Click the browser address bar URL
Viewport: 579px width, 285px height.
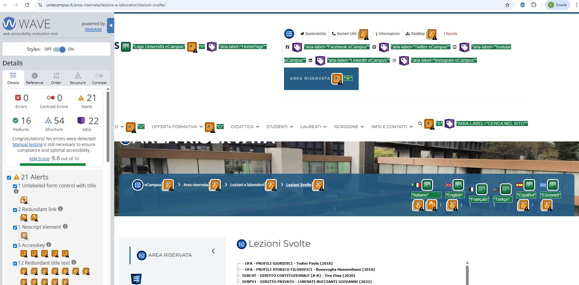point(106,5)
